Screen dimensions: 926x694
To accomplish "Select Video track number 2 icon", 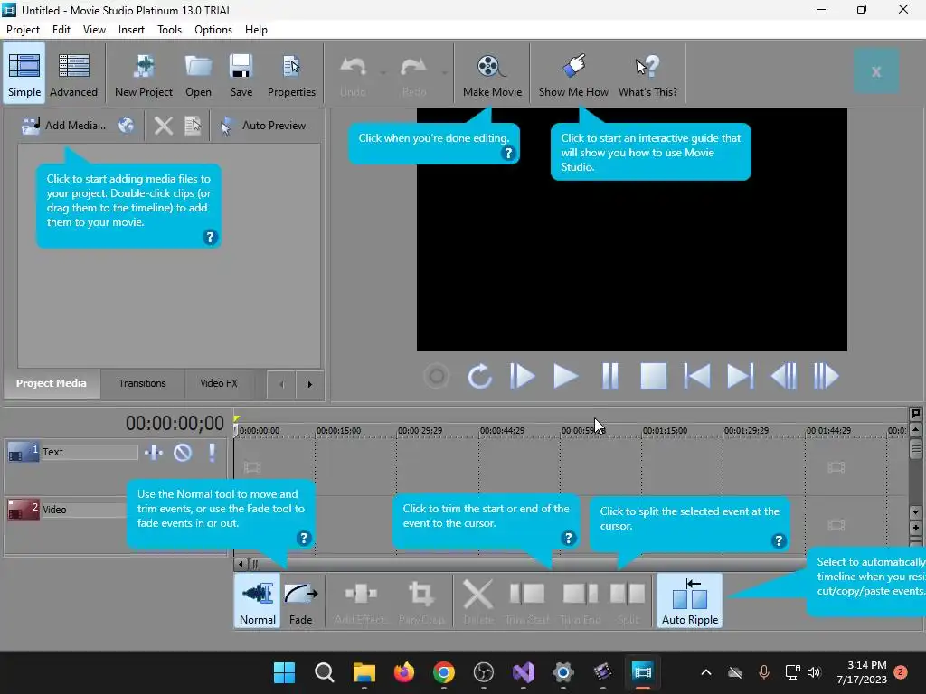I will (x=23, y=510).
